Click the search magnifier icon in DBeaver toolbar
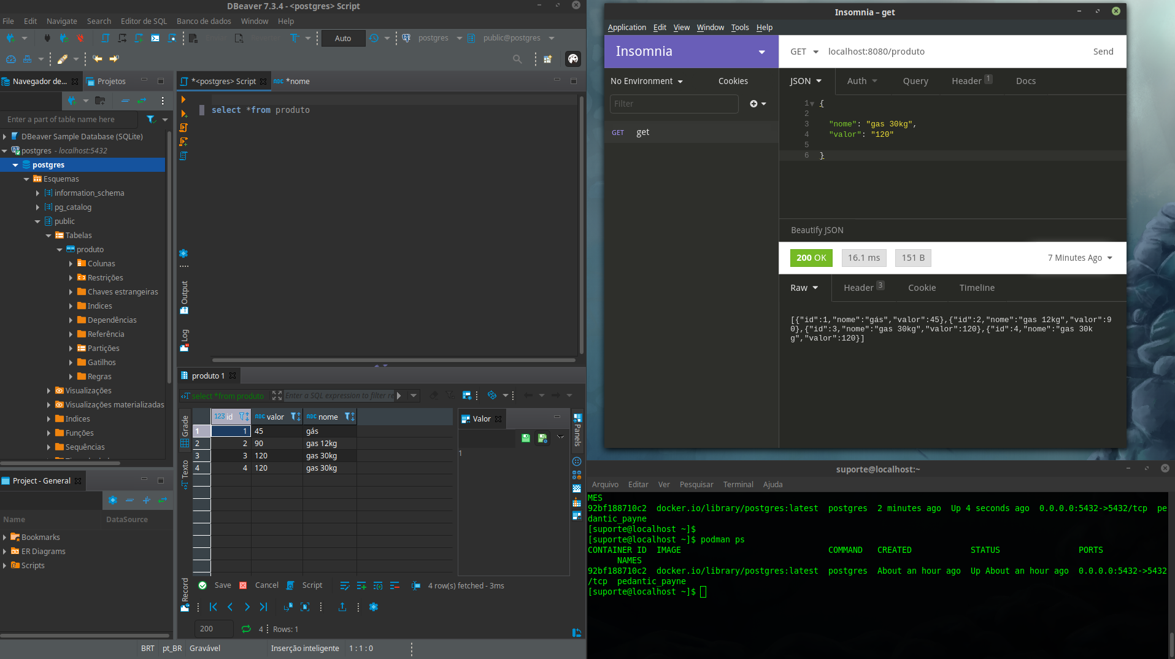 click(x=517, y=59)
